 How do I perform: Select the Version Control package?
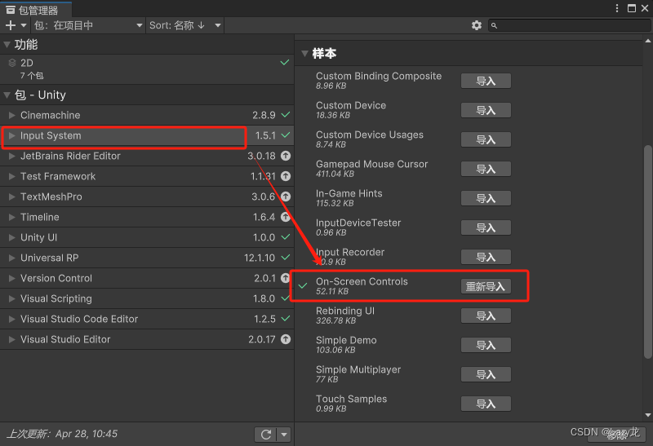click(x=147, y=278)
